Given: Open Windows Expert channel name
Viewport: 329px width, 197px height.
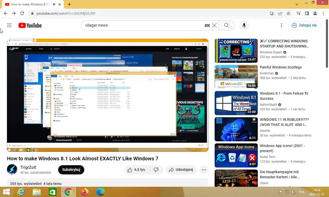Looking at the screenshot, I should (271, 52).
